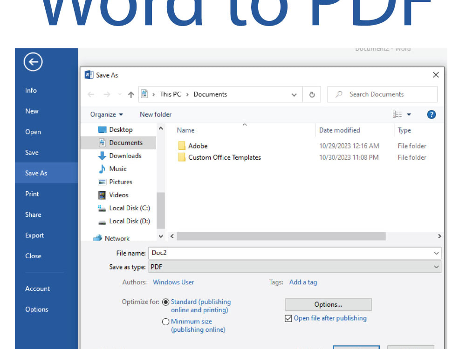Click This PC in the address path
Screen dimensions: 466x349
click(170, 94)
